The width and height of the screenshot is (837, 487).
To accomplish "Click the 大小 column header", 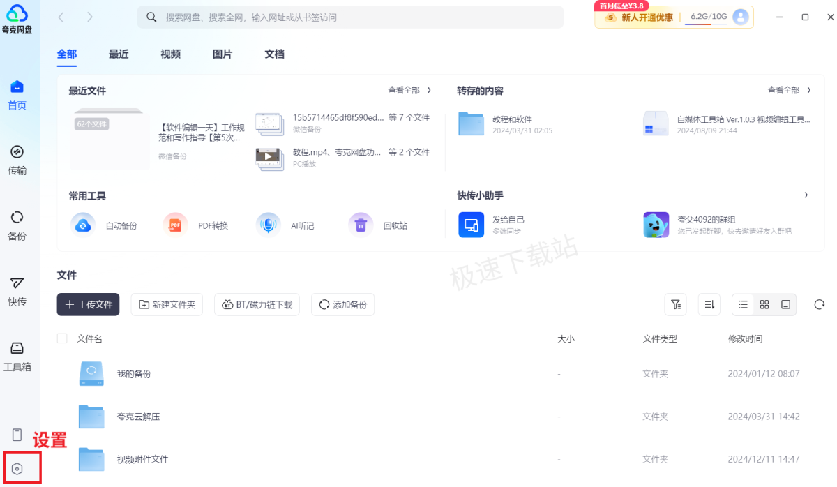I will [566, 338].
